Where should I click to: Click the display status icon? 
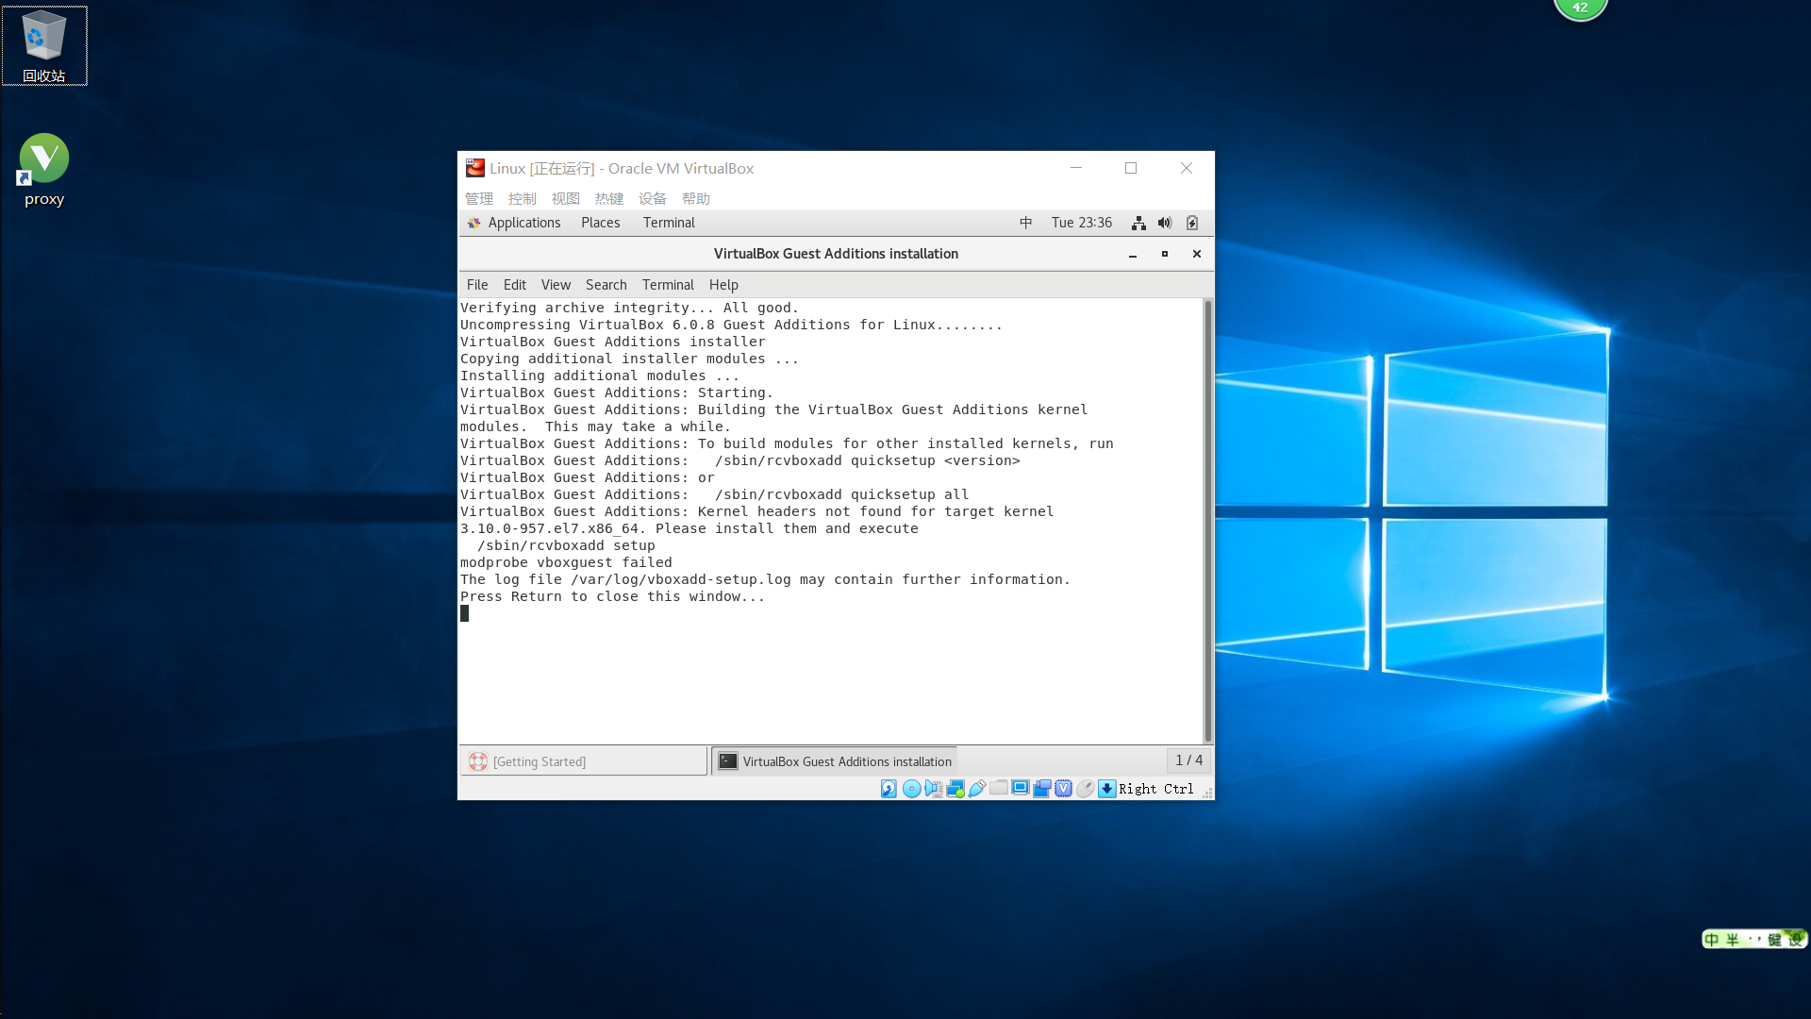(x=1021, y=789)
